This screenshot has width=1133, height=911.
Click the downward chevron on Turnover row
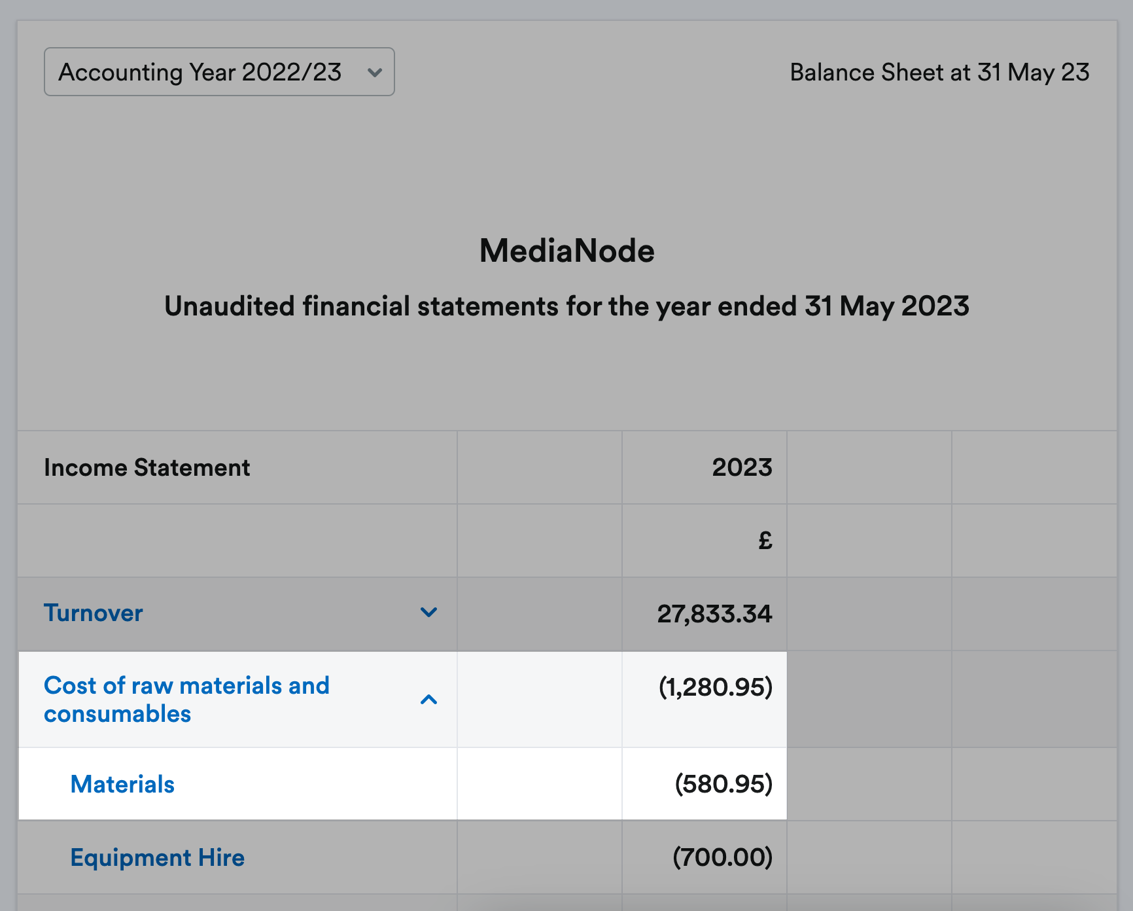tap(428, 613)
